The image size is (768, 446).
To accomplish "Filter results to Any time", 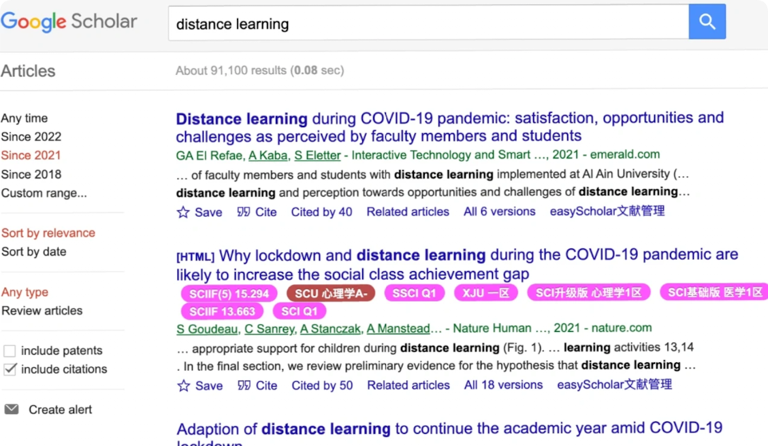I will 25,118.
